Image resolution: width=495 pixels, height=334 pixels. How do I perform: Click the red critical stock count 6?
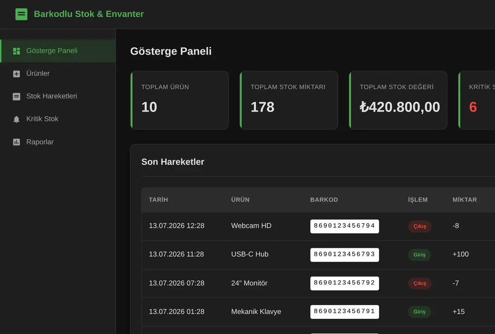473,107
